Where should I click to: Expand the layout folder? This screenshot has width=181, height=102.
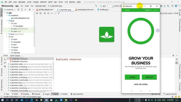pos(9,47)
